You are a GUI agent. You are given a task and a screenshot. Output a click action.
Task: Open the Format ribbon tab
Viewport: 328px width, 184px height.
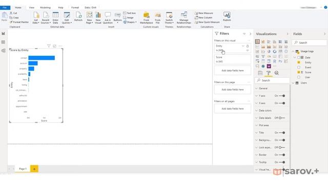click(x=75, y=8)
